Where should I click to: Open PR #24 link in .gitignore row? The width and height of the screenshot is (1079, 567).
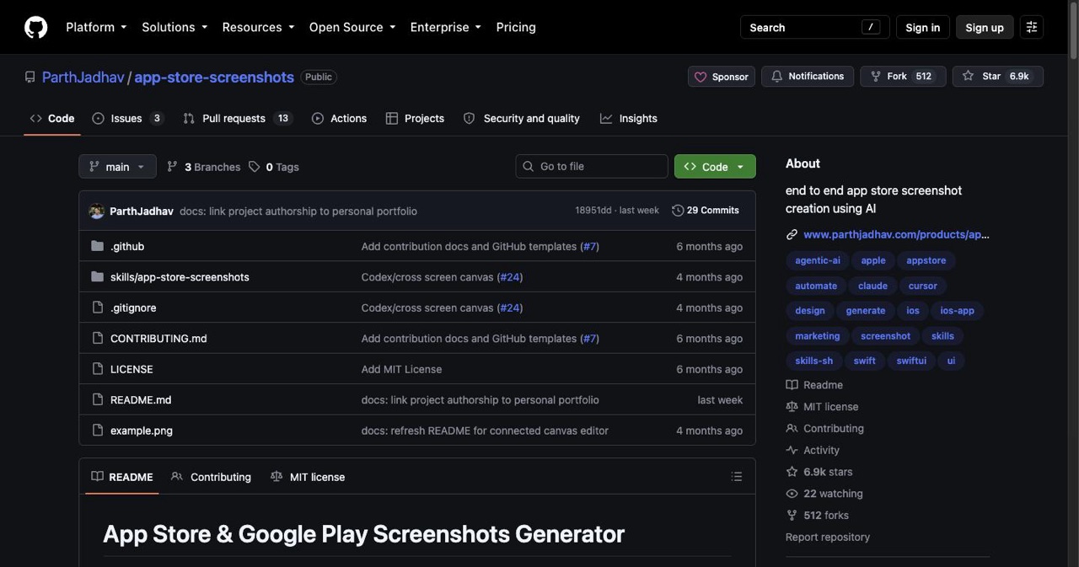pyautogui.click(x=510, y=308)
